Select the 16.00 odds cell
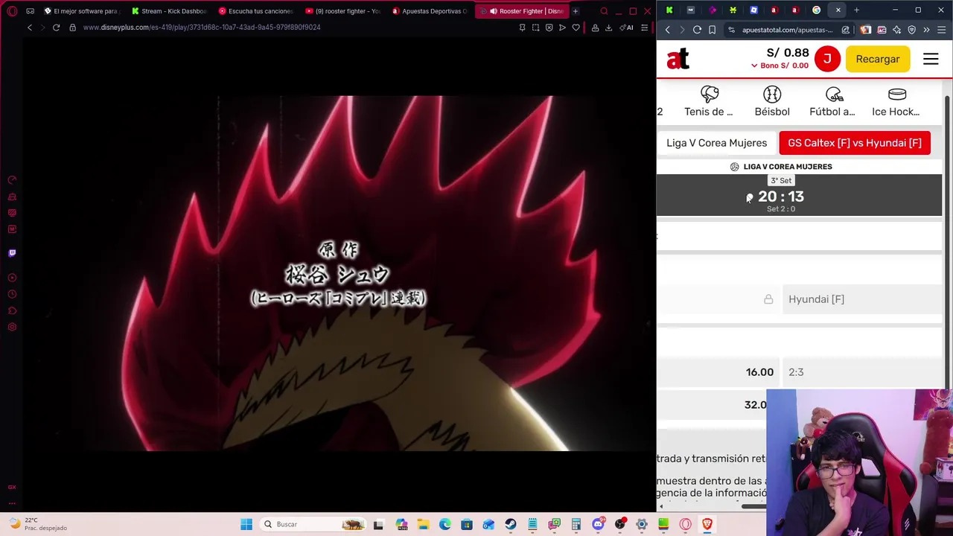953x536 pixels. [x=718, y=372]
